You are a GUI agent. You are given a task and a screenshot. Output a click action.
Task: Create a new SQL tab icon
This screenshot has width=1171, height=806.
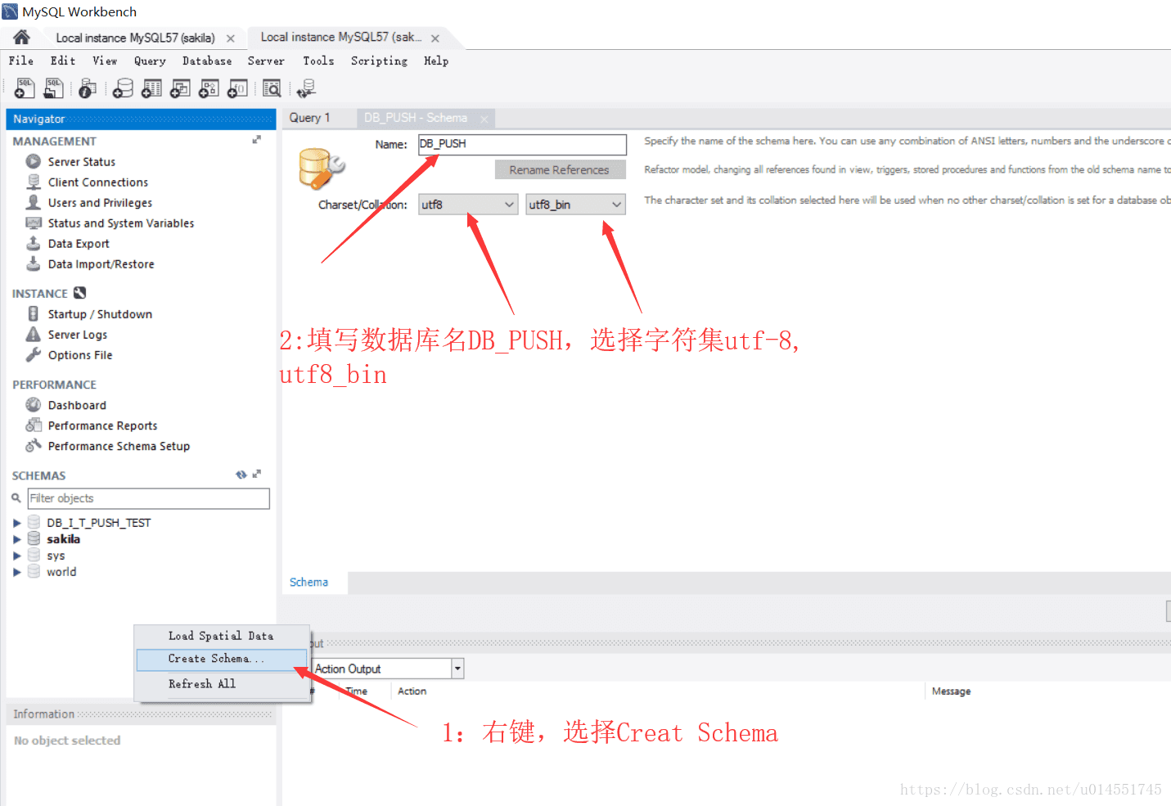coord(25,88)
